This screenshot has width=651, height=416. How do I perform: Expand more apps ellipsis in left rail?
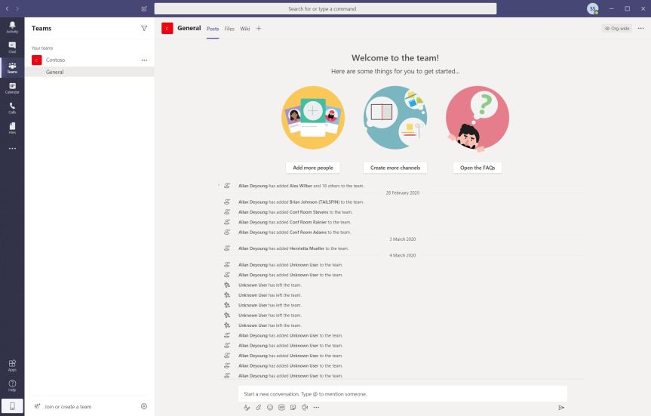[x=12, y=149]
